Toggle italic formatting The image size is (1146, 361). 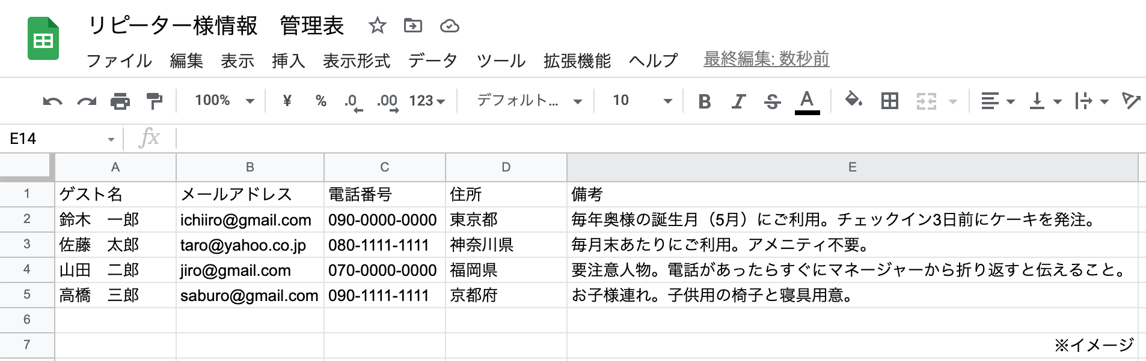[x=738, y=101]
